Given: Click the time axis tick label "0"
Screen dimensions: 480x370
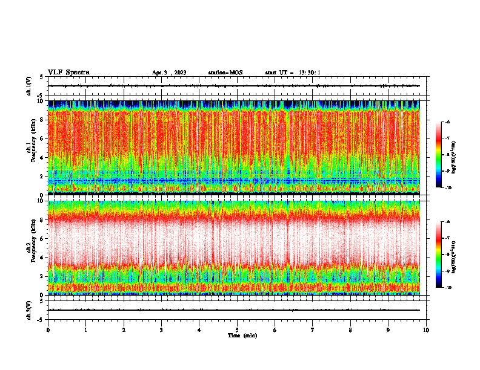Looking at the screenshot, I should [x=48, y=330].
